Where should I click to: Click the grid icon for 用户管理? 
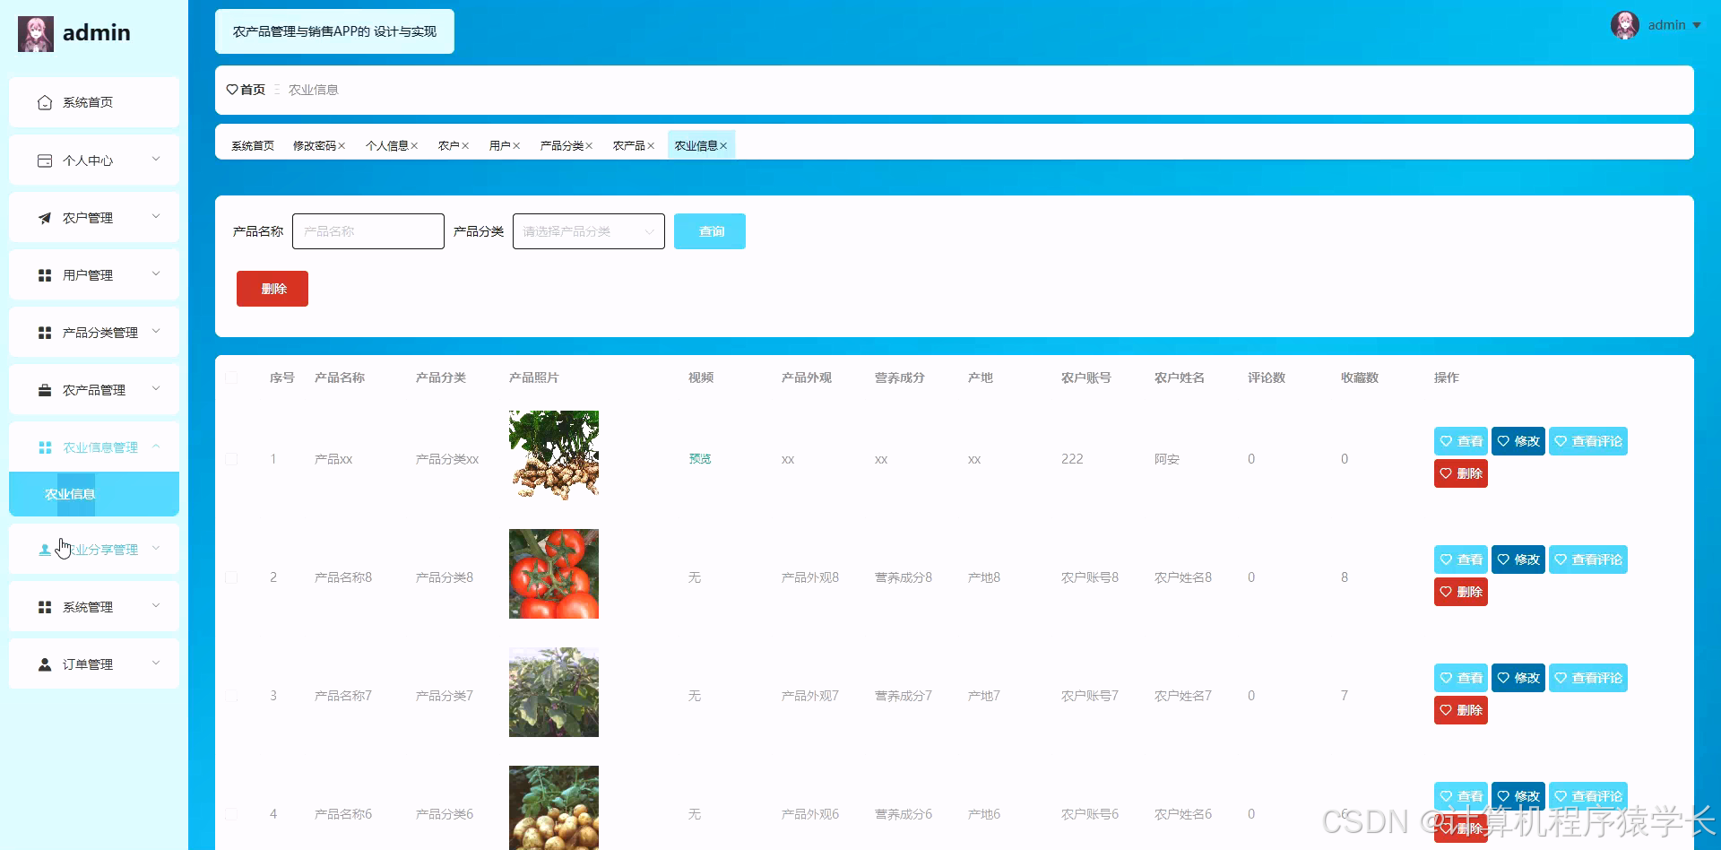(45, 275)
